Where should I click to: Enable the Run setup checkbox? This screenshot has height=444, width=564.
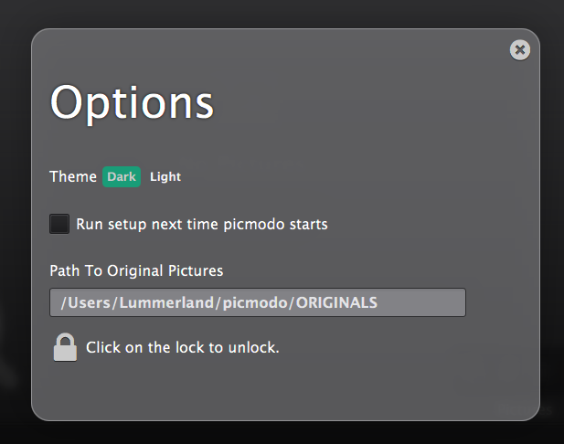click(59, 224)
